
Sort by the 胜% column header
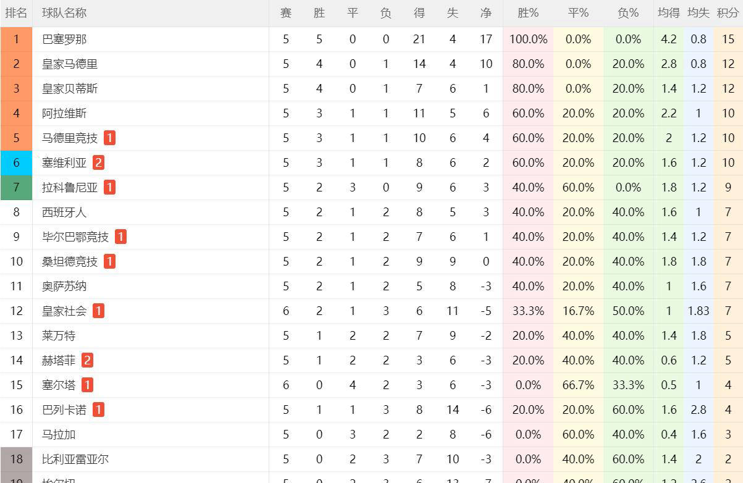coord(528,13)
